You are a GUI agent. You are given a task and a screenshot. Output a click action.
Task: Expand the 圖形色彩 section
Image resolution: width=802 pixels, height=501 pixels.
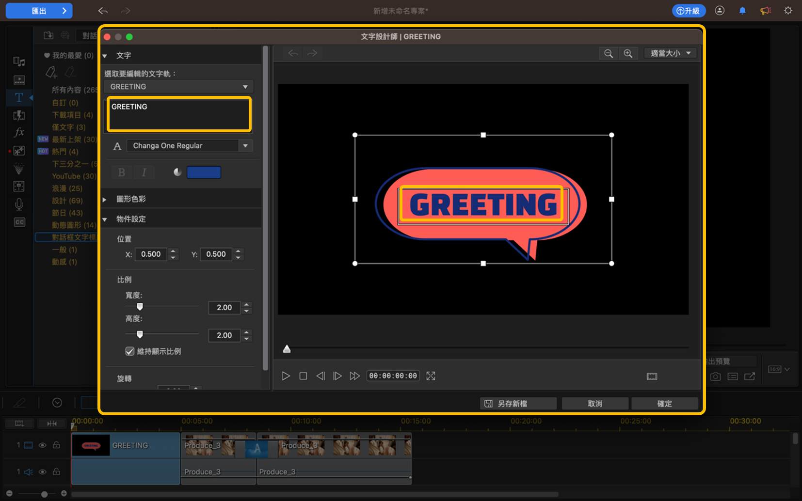click(105, 199)
